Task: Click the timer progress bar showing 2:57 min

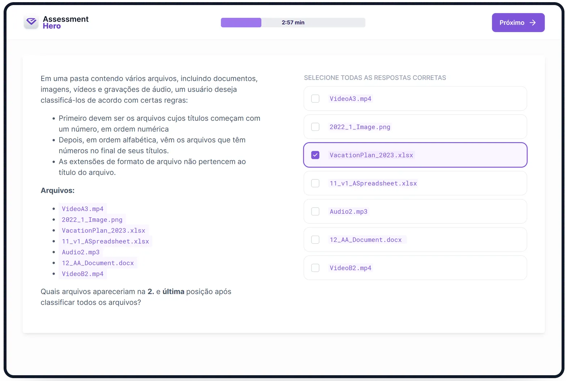Action: [x=293, y=22]
